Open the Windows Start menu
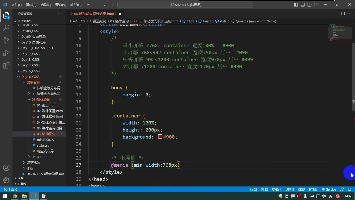This screenshot has width=355, height=200. (x=5, y=196)
